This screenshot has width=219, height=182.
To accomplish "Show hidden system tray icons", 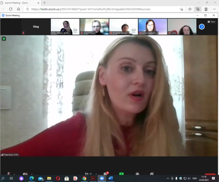I will coord(168,178).
